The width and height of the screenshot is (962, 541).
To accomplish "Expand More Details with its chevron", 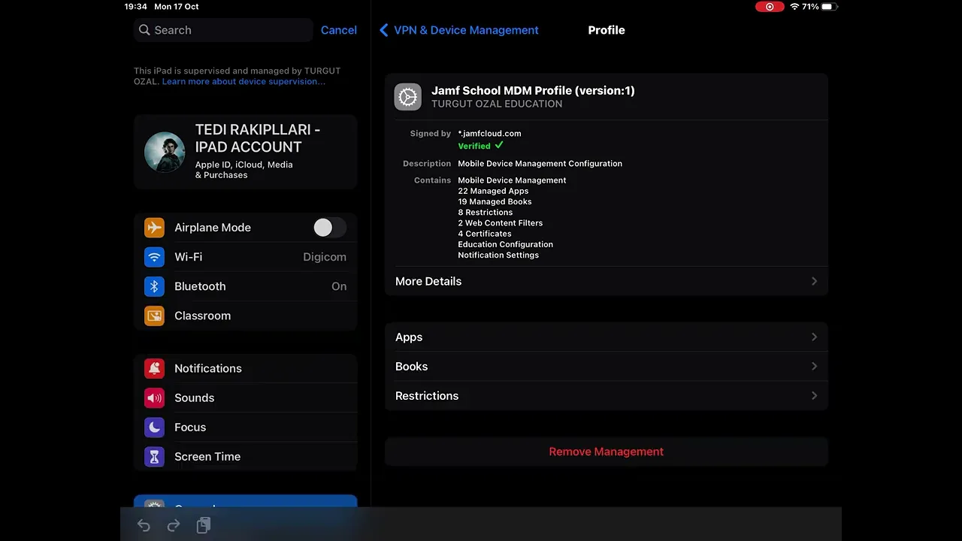I will (814, 281).
